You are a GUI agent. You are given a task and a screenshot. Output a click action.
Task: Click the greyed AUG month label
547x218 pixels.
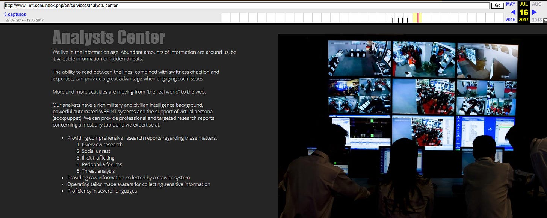[537, 4]
